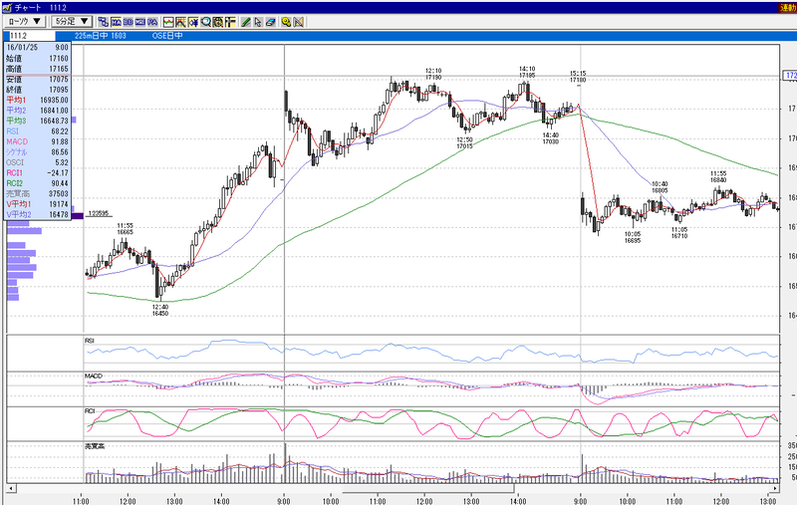
Task: Click the horizontal scrollbar thumb below chart
Action: point(428,489)
